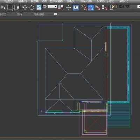Select the Select and Manipulate crosshair tool
140x140 pixels.
point(69,8)
